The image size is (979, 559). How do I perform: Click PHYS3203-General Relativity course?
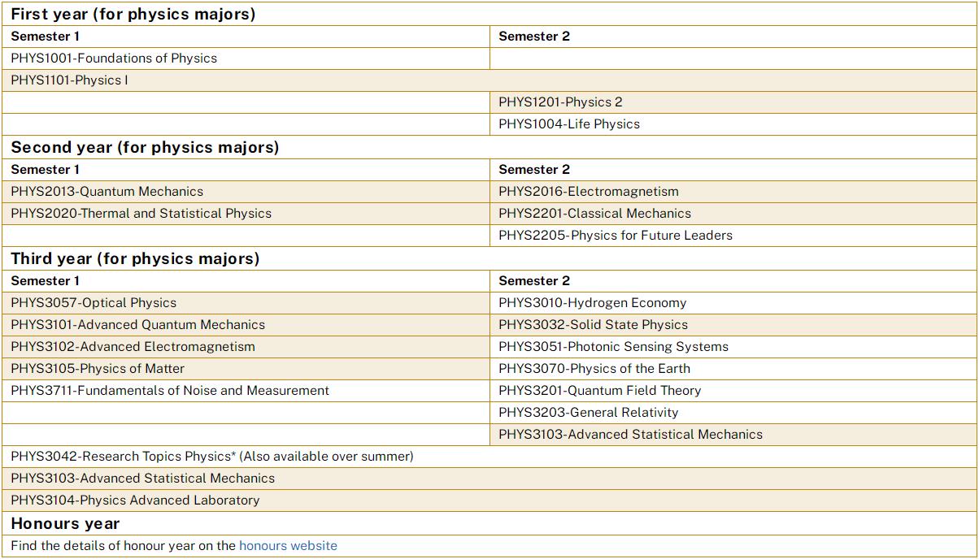[589, 413]
